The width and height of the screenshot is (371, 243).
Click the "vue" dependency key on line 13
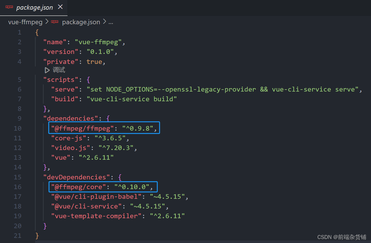tap(61, 157)
